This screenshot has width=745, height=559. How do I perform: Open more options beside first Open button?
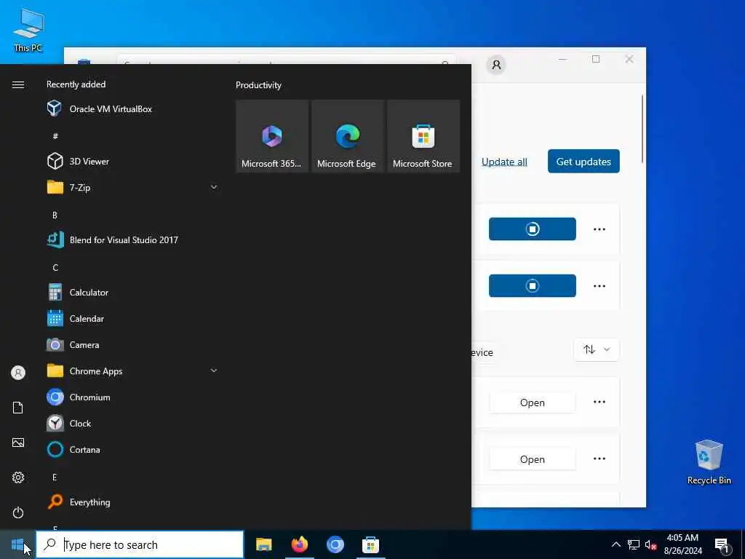[x=599, y=402]
